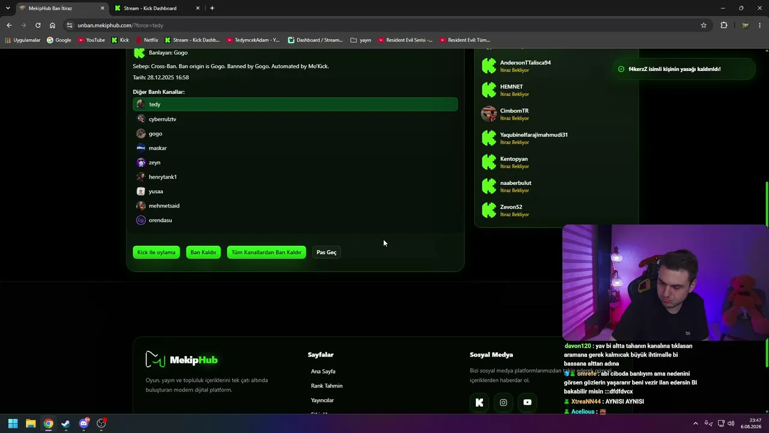Screen dimensions: 769x433
Task: Open the browser Extensions puzzle icon
Action: [x=724, y=25]
